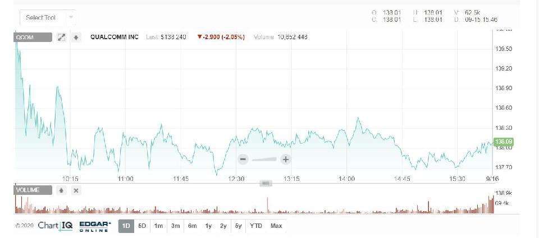This screenshot has width=539, height=238.
Task: Click the up arrow on the Volume panel
Action: point(62,190)
